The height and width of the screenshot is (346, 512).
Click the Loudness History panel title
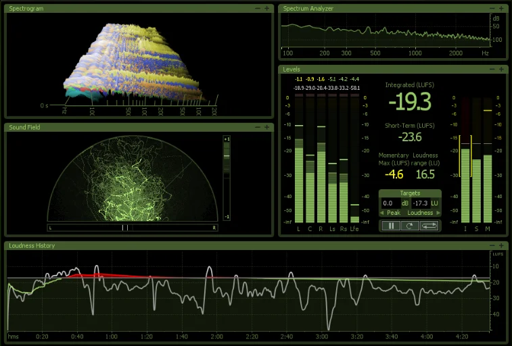coord(32,245)
